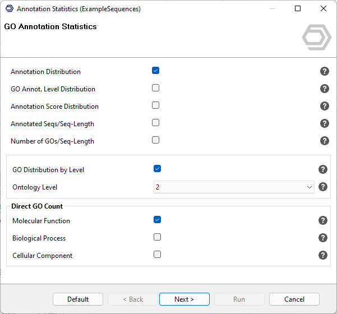
Task: Enable GO Annot. Level Distribution checkbox
Action: pyautogui.click(x=155, y=88)
